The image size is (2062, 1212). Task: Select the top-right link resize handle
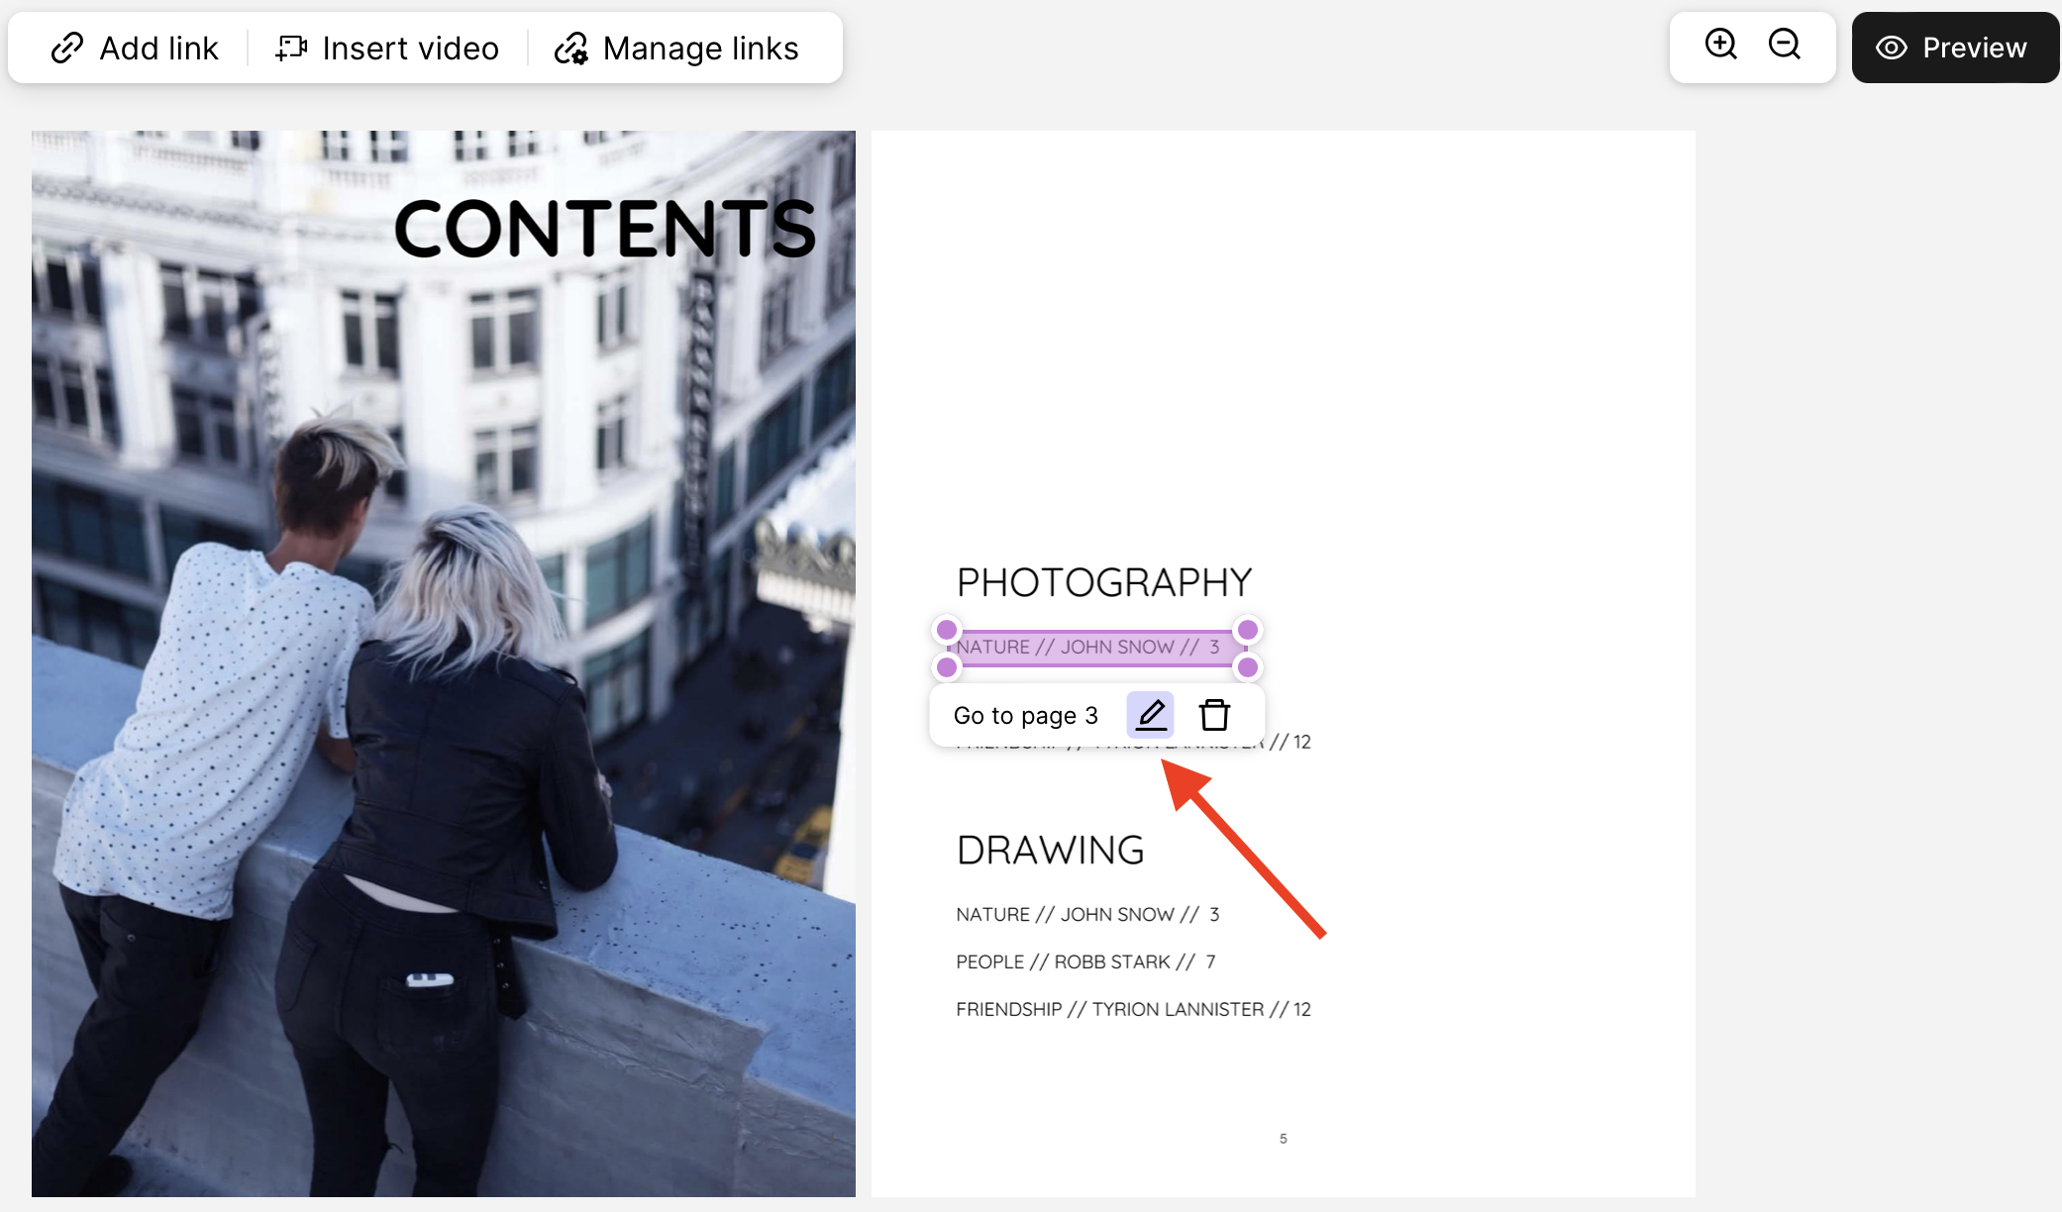coord(1248,630)
